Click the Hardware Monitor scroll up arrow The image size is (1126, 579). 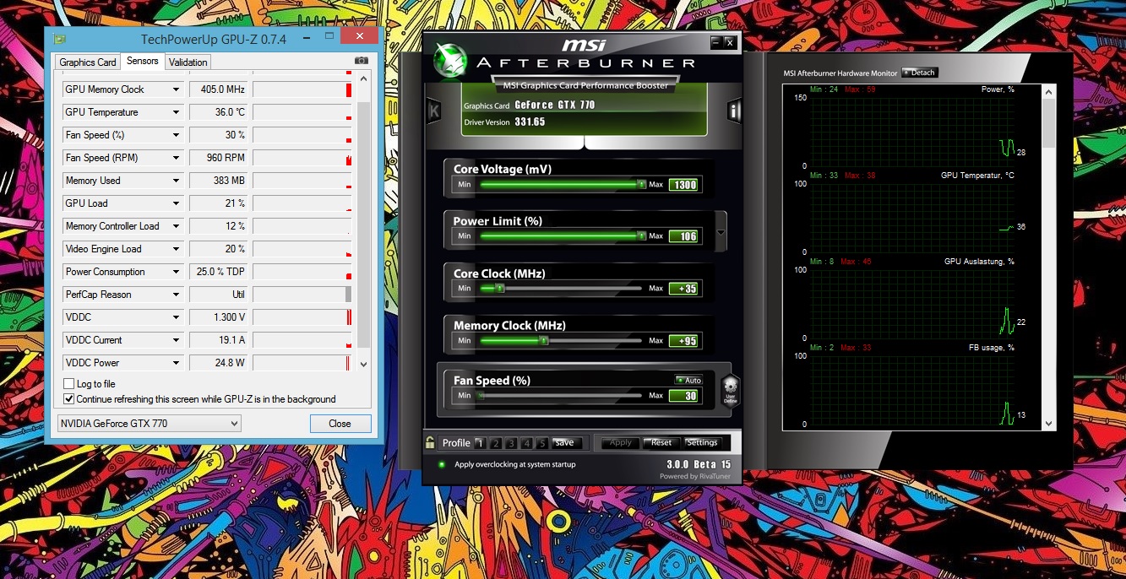point(1049,90)
